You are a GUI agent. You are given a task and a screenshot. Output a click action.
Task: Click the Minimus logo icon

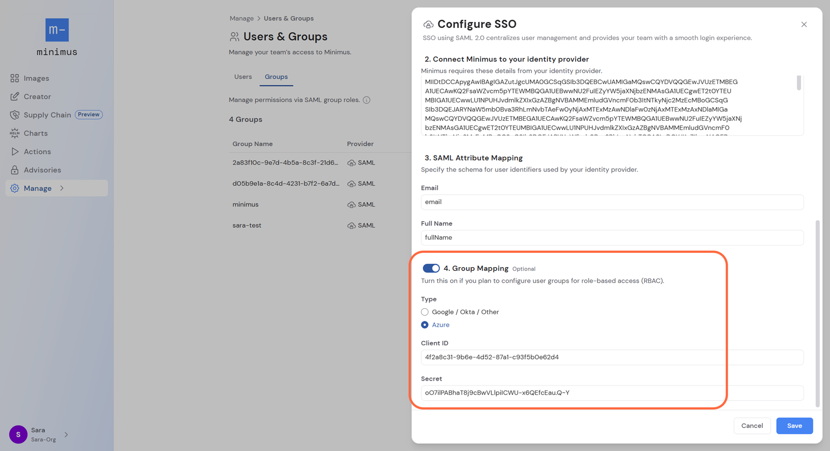[x=57, y=30]
